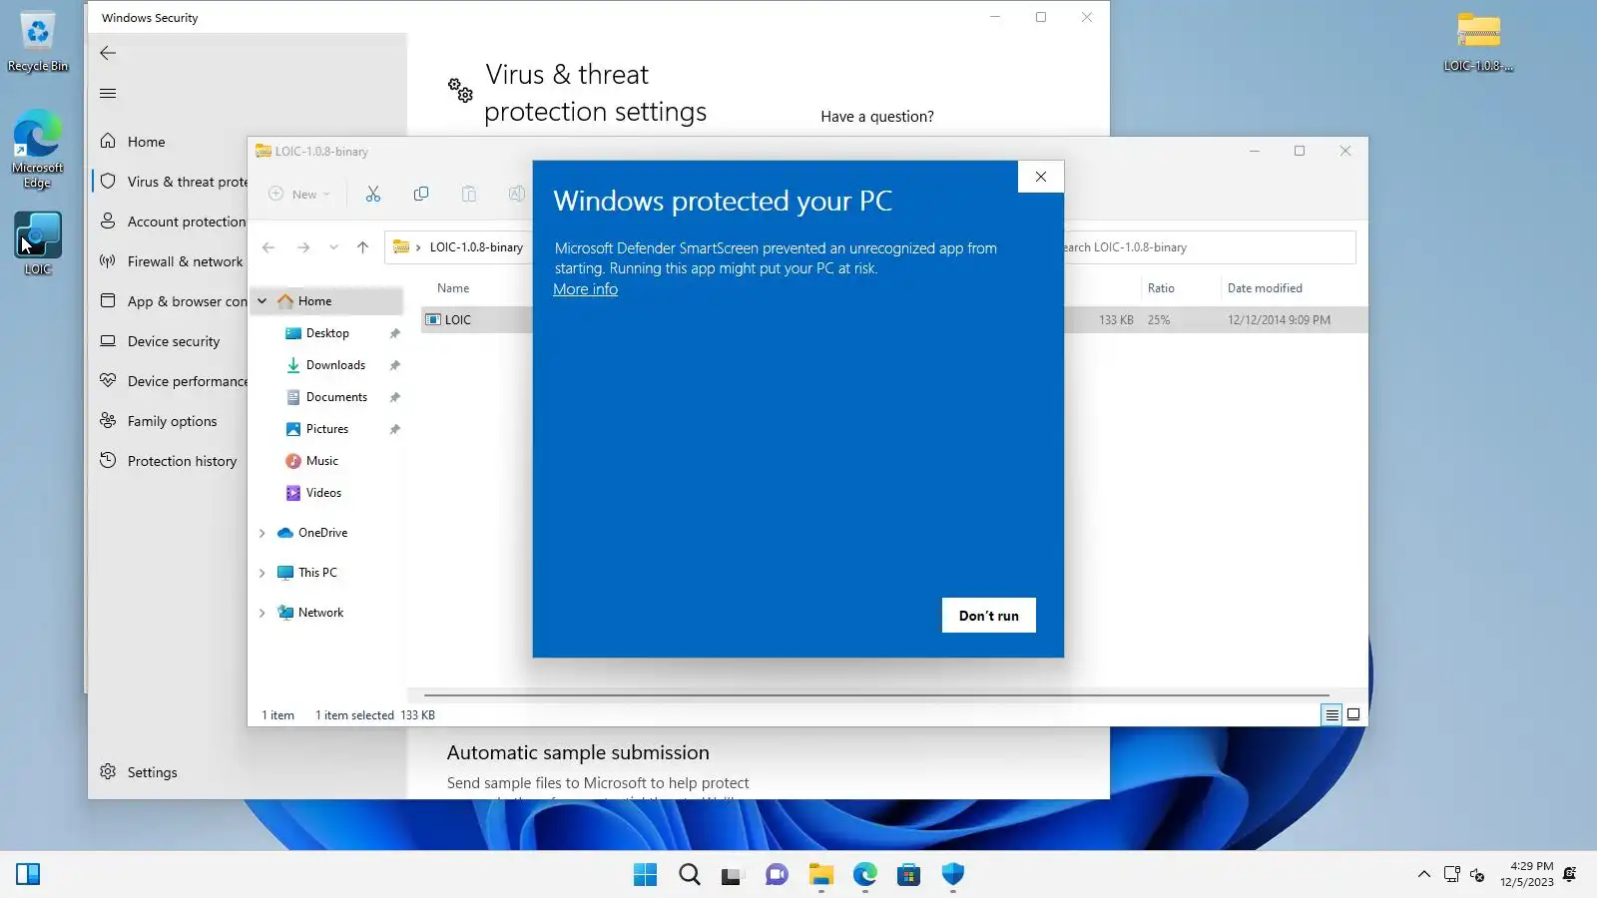This screenshot has width=1597, height=898.
Task: Select the LOIC file in file list
Action: coord(457,320)
